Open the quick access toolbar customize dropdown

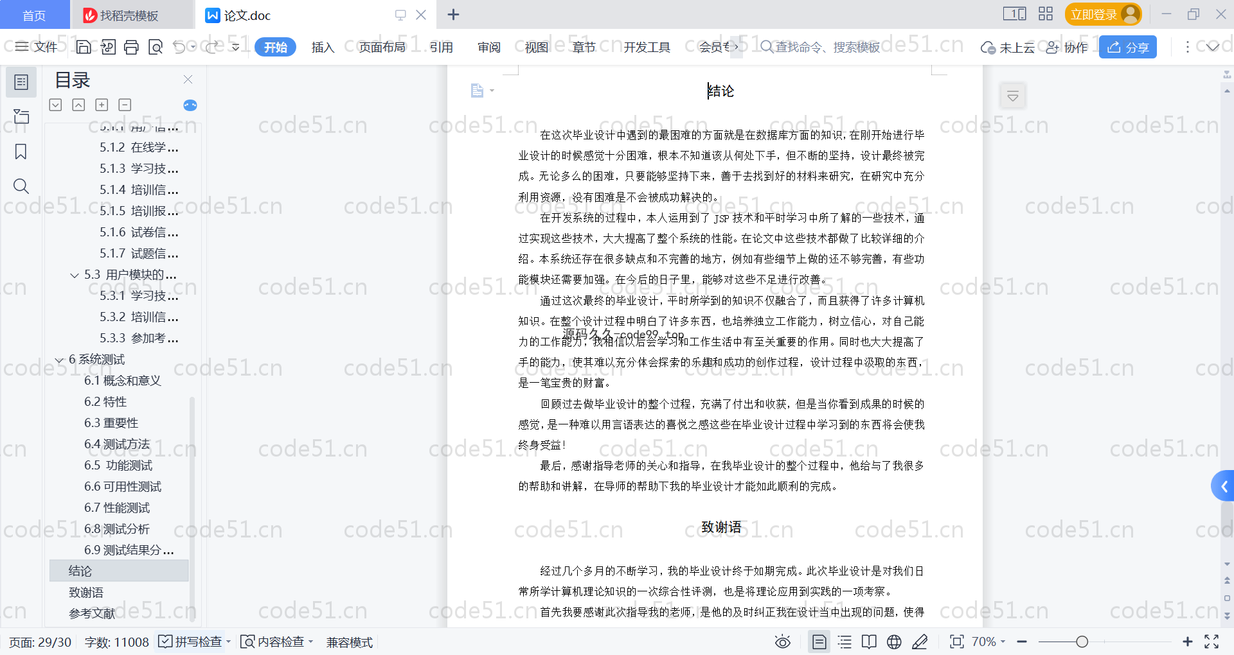pyautogui.click(x=235, y=47)
